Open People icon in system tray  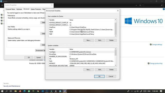[128, 91]
